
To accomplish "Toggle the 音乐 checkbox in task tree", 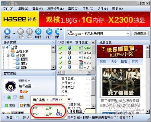I will coord(18,67).
